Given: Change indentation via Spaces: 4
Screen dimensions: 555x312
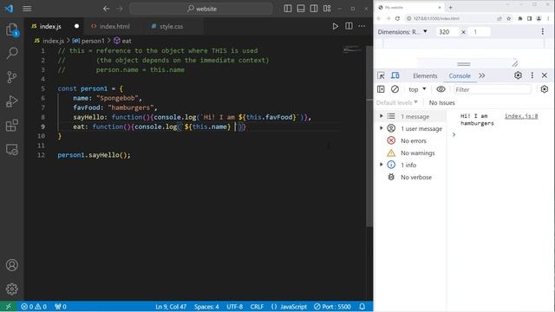Looking at the screenshot, I should (206, 307).
